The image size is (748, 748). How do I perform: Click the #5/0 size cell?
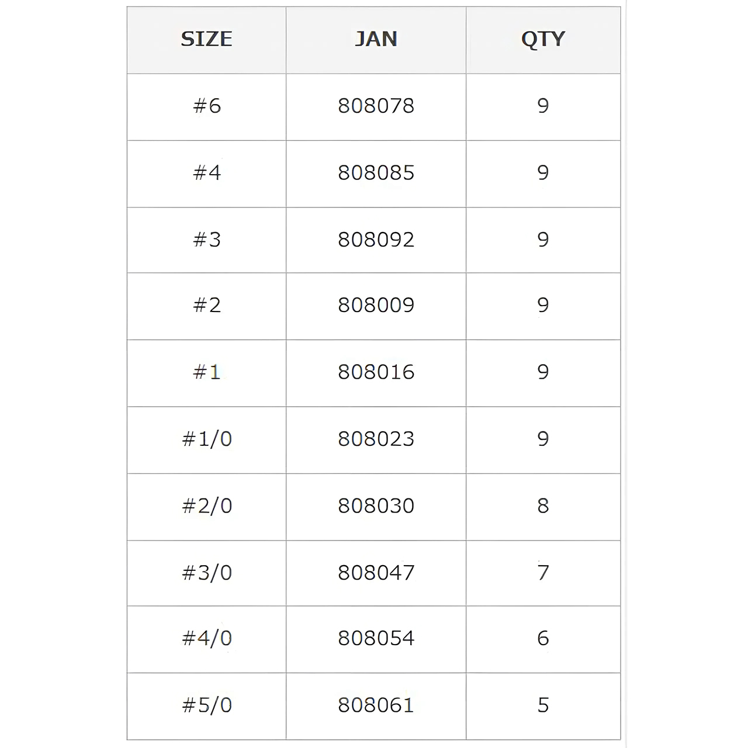click(x=207, y=705)
